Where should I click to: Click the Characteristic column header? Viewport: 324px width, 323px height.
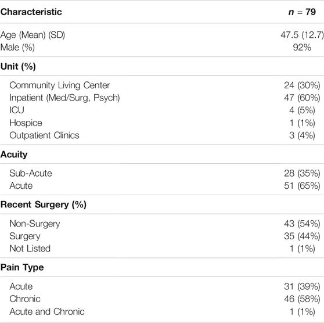coord(31,12)
